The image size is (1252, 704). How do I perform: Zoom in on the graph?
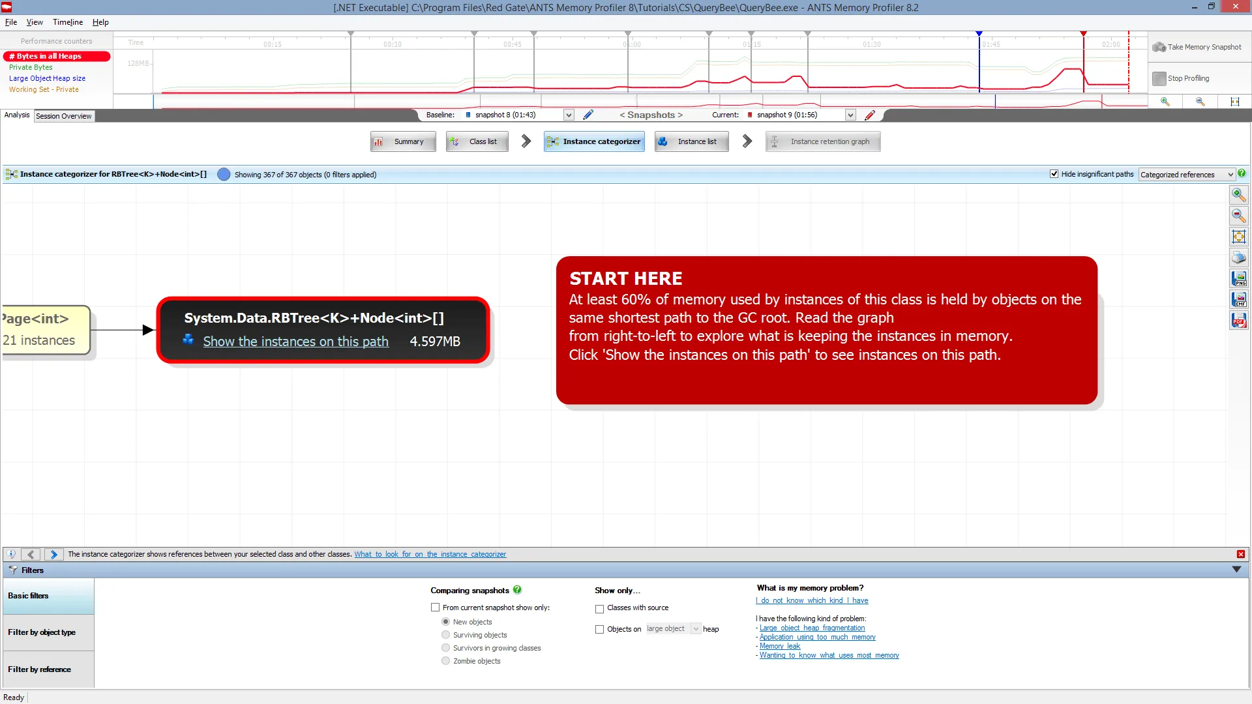click(1238, 195)
